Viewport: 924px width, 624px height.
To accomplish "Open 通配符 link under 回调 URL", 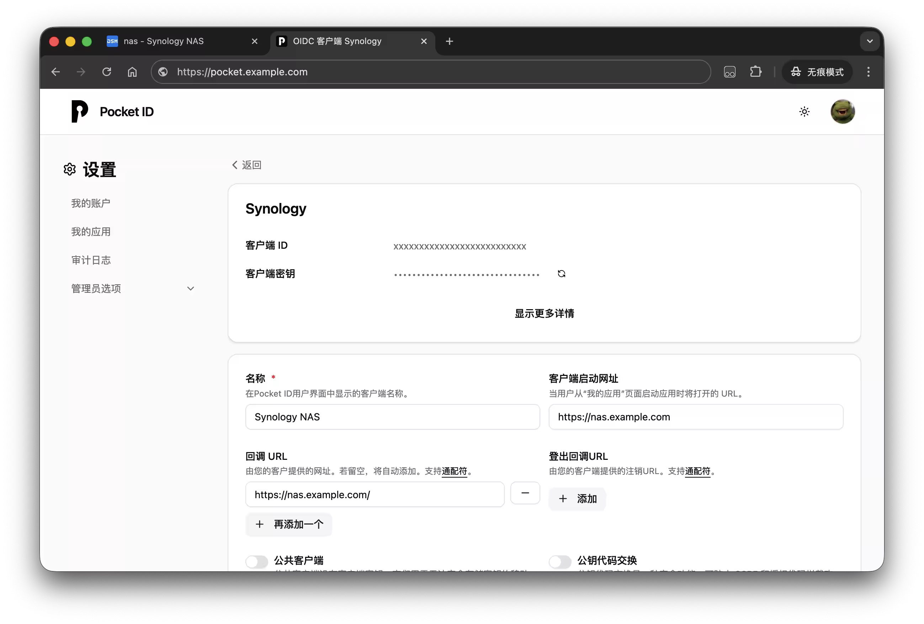I will click(x=455, y=471).
